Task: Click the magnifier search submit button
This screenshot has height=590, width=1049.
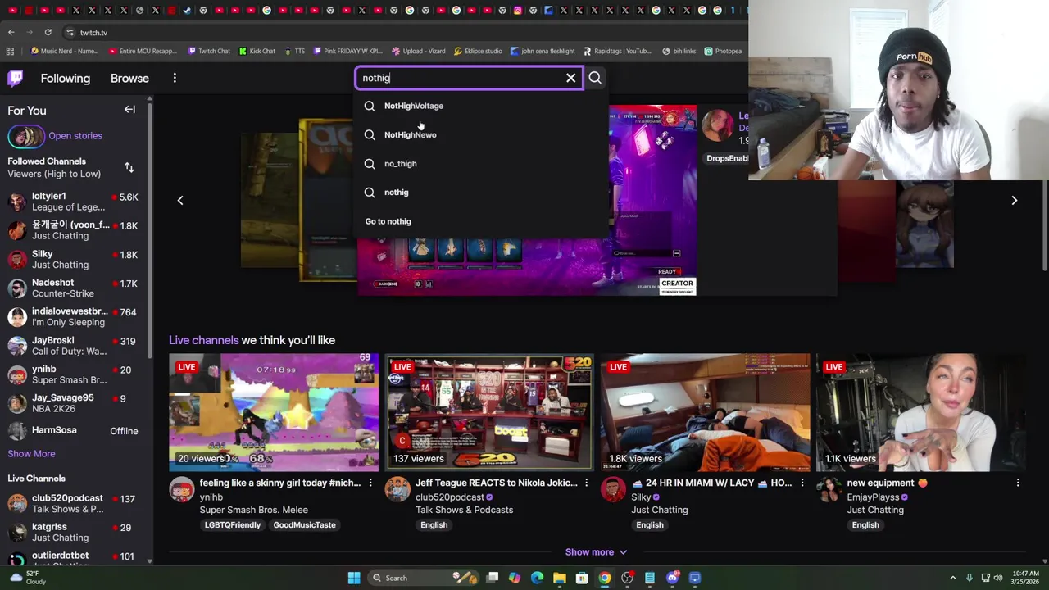Action: (595, 78)
